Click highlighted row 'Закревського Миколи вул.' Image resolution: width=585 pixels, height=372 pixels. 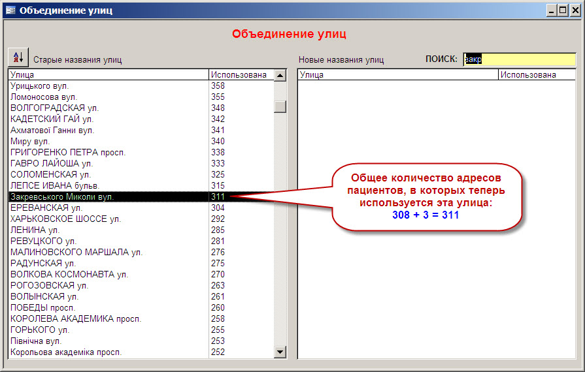click(141, 196)
